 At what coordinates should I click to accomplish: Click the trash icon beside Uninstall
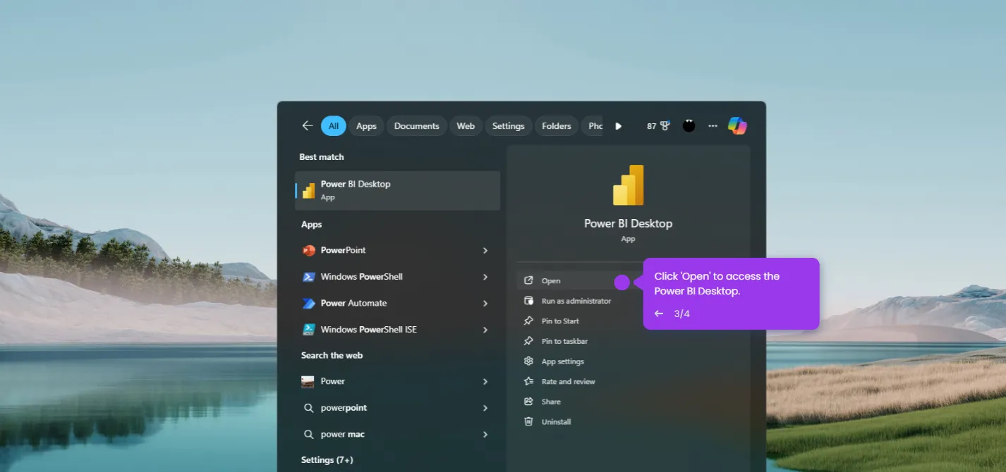(x=528, y=422)
